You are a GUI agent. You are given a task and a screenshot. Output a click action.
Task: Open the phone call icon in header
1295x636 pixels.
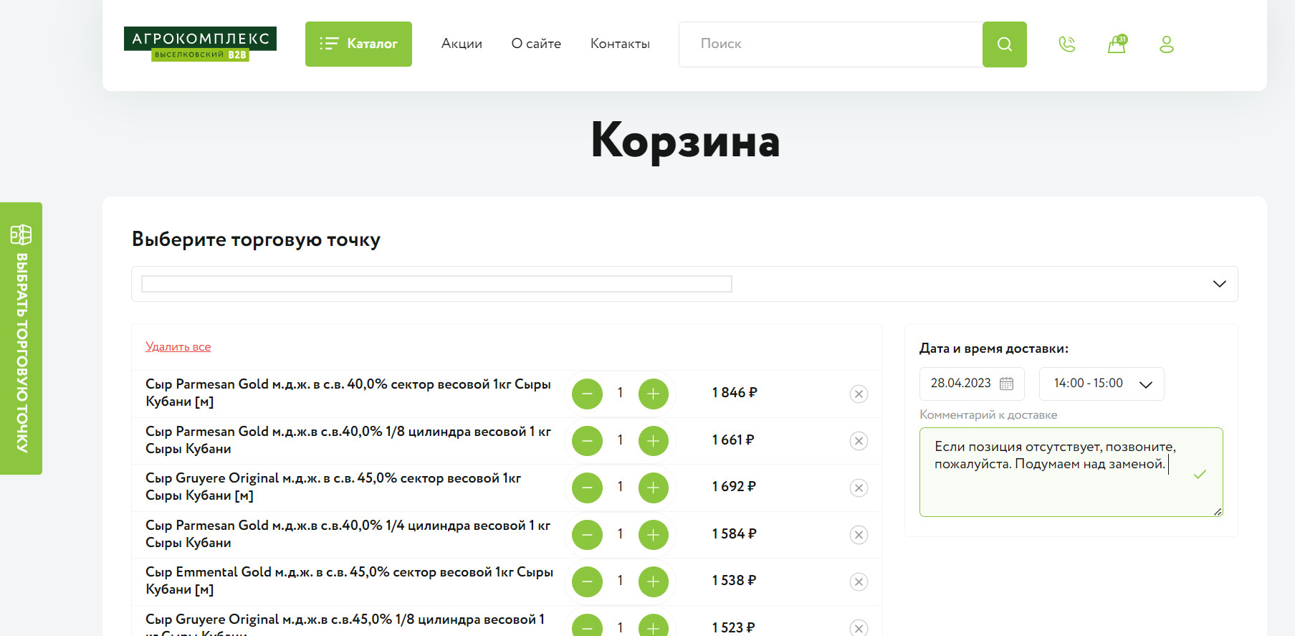pos(1067,44)
